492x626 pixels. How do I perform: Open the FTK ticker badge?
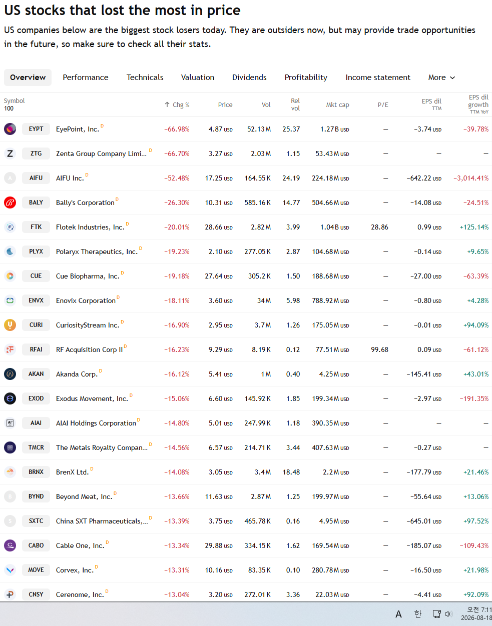36,227
